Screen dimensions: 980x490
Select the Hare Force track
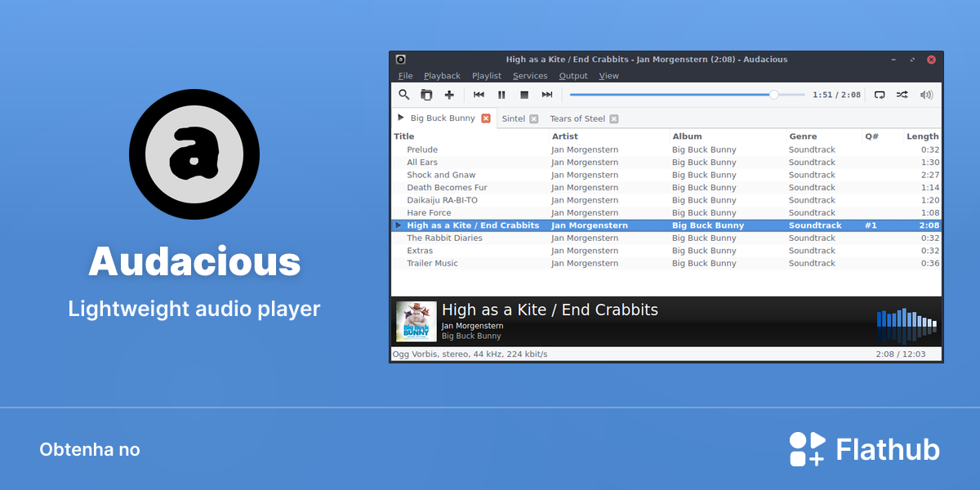click(666, 213)
